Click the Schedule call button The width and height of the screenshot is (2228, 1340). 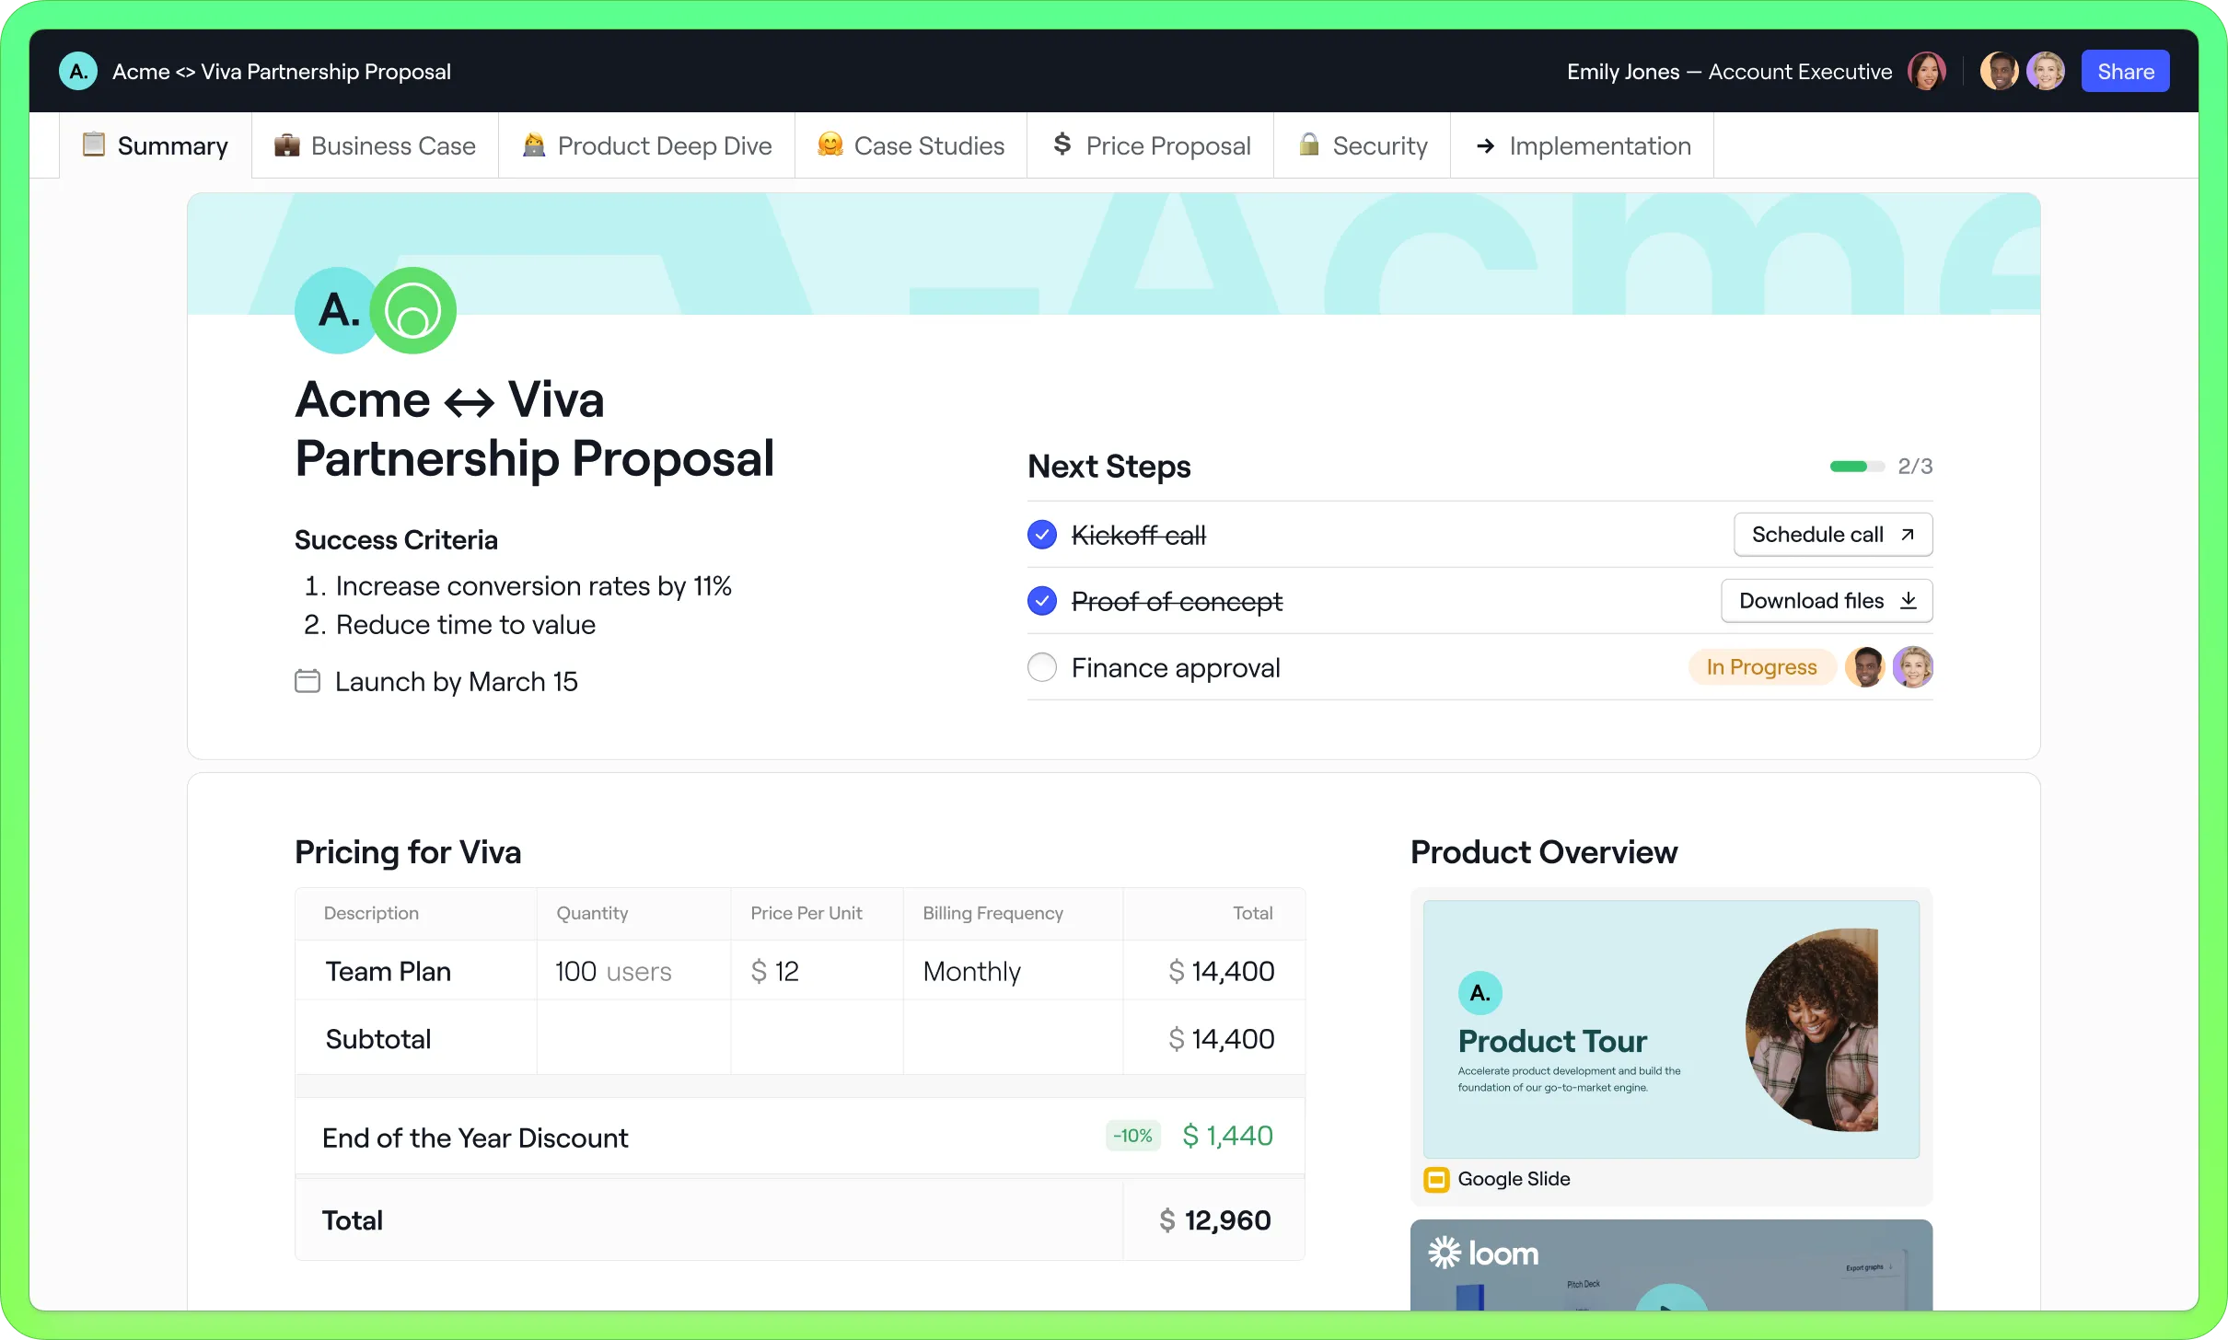1832,535
